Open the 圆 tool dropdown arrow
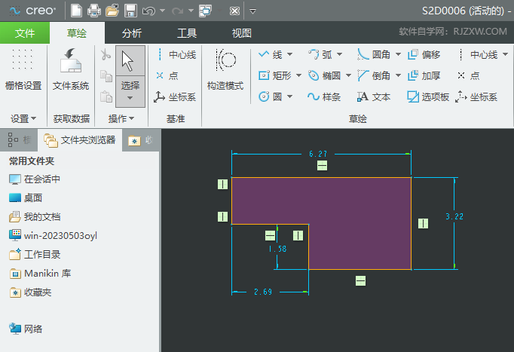The height and width of the screenshot is (352, 514). [x=289, y=96]
